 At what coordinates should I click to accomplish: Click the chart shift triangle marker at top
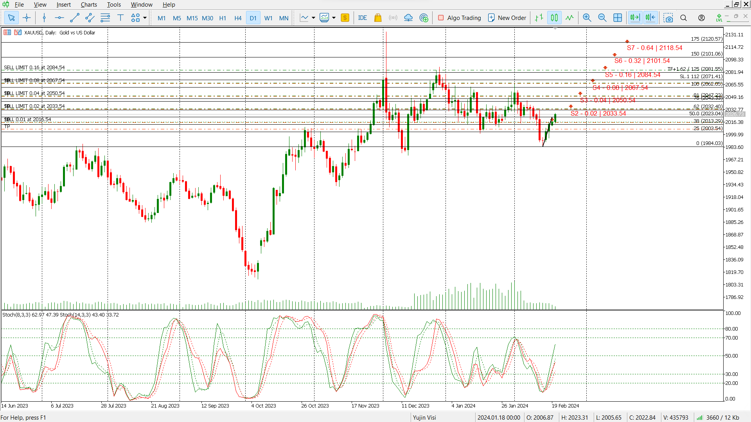click(555, 29)
